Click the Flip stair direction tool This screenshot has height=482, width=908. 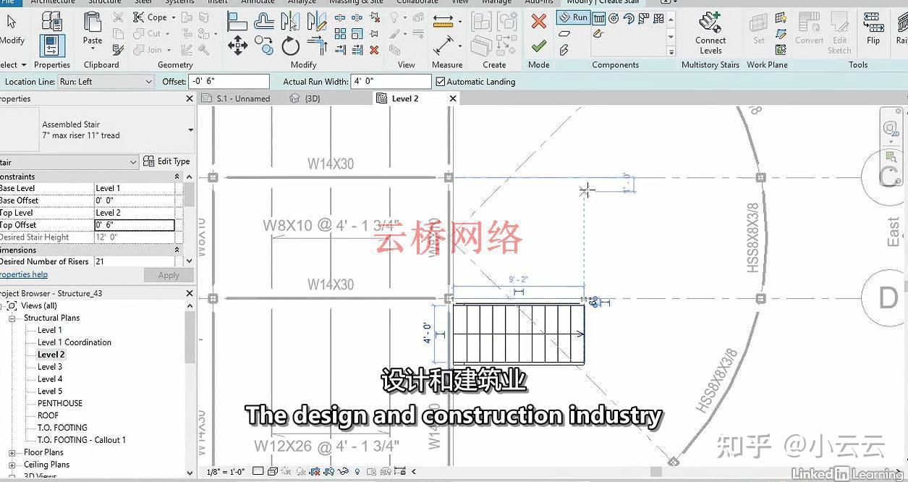coord(873,29)
